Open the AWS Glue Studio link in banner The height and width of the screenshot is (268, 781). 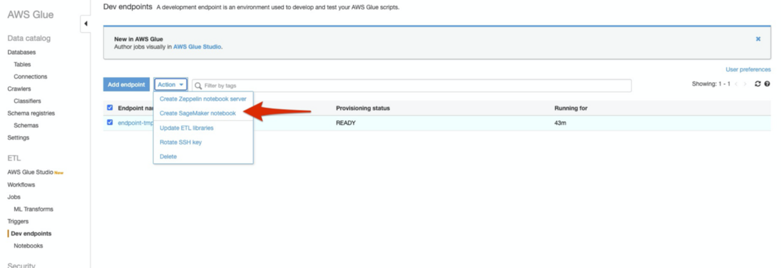click(x=197, y=46)
